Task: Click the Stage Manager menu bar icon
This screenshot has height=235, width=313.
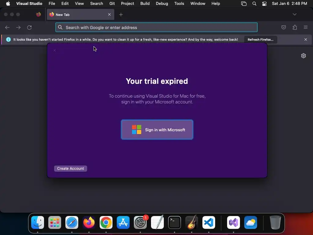Action: pyautogui.click(x=244, y=4)
